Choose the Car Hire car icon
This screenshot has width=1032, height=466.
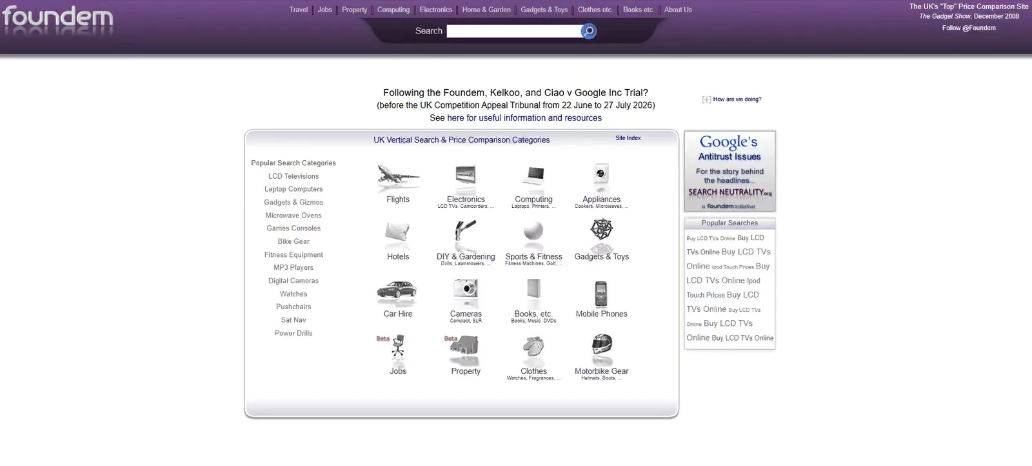click(x=397, y=290)
